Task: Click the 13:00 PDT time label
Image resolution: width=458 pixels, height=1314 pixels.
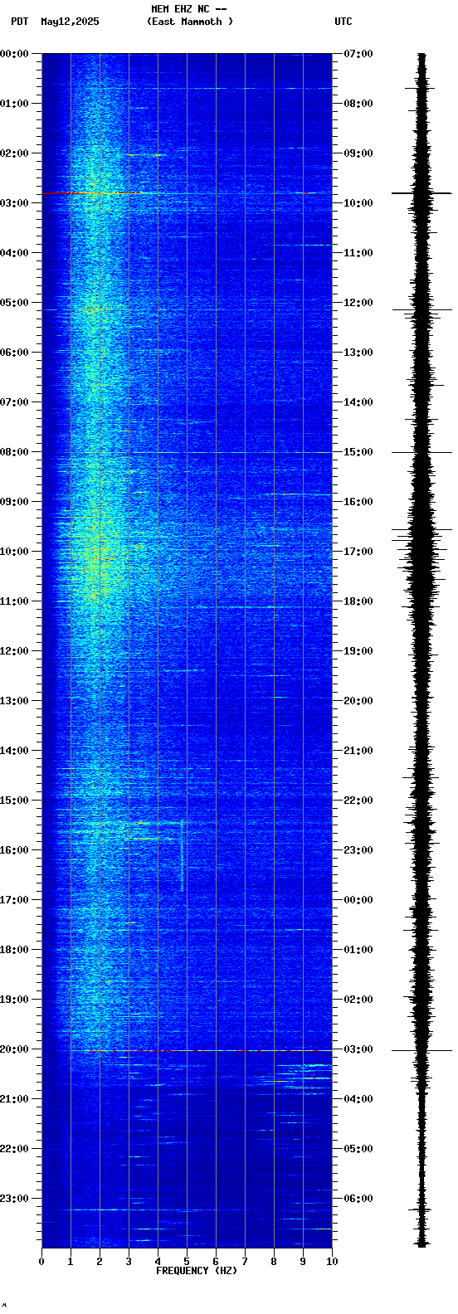Action: click(x=14, y=701)
